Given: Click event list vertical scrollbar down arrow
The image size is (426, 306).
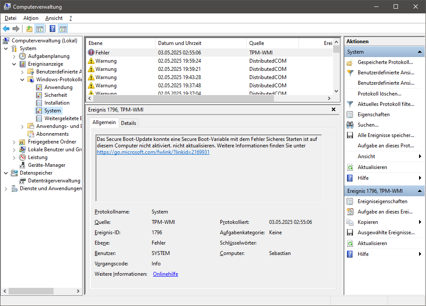Looking at the screenshot, I should pos(336,91).
